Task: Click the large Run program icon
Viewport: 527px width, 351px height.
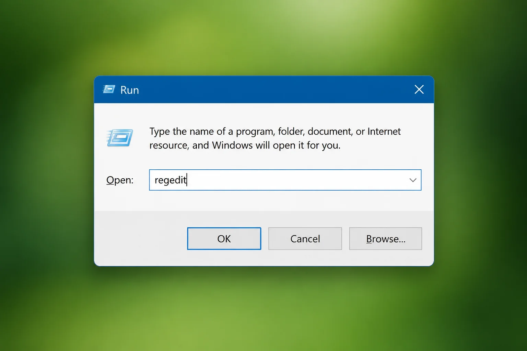Action: coord(119,138)
